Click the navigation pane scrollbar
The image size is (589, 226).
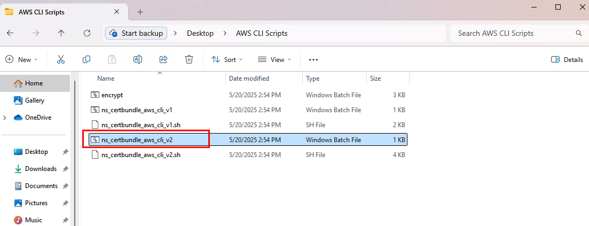click(75, 153)
